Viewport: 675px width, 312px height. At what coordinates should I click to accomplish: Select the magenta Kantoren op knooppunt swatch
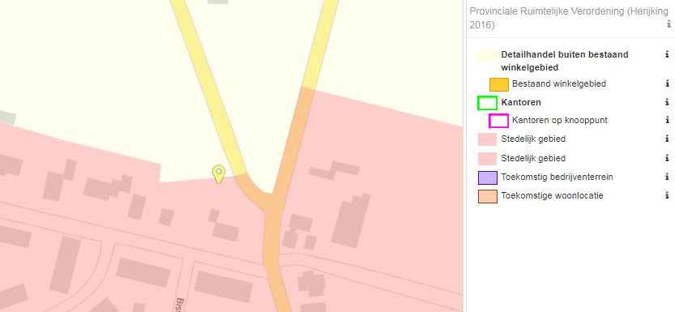click(499, 121)
